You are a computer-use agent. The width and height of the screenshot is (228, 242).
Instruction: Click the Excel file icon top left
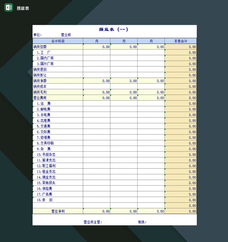[8, 8]
